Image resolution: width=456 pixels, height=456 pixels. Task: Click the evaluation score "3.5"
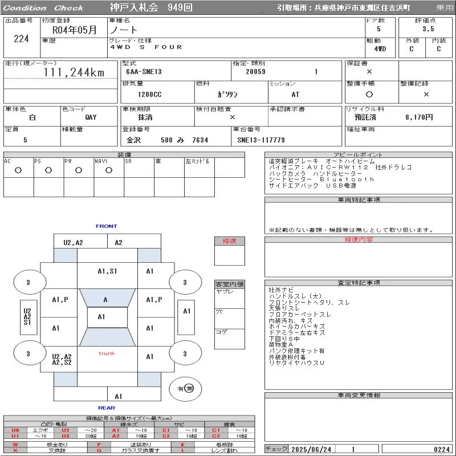tap(428, 29)
